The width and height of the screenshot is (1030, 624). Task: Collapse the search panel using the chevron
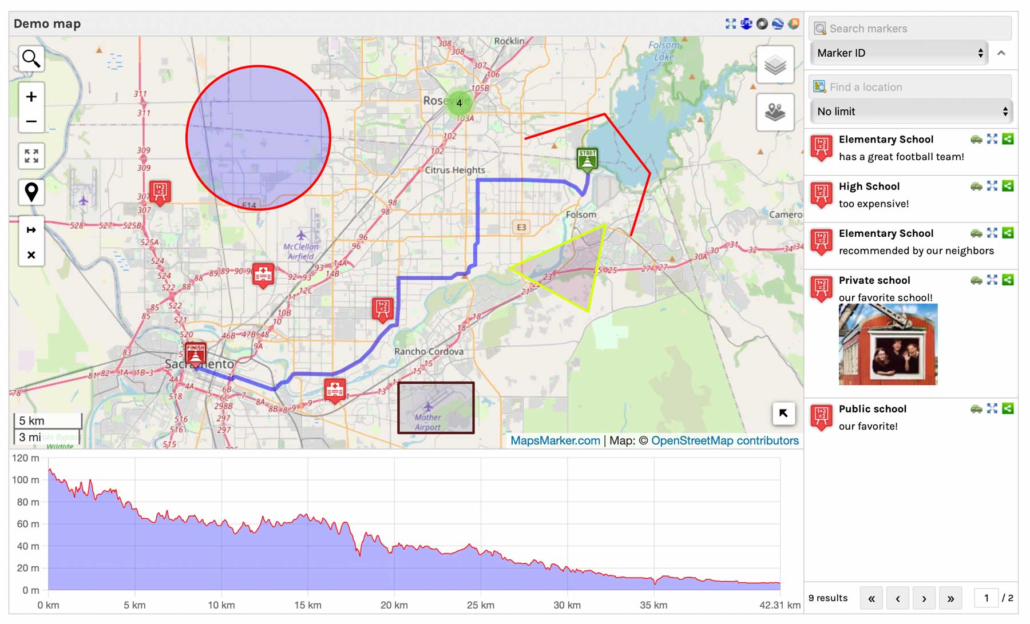1001,53
